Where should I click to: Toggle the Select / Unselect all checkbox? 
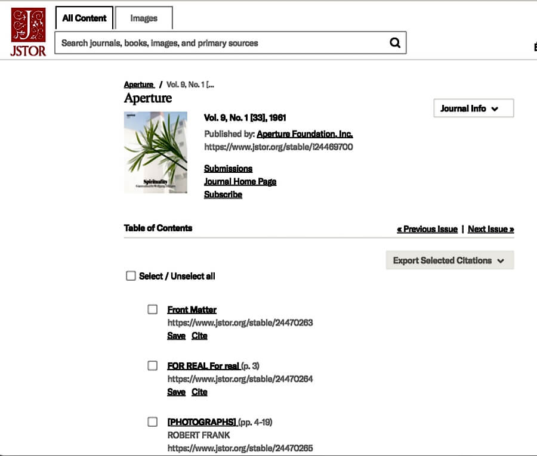tap(131, 276)
